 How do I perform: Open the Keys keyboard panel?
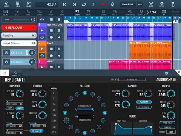click(18, 4)
